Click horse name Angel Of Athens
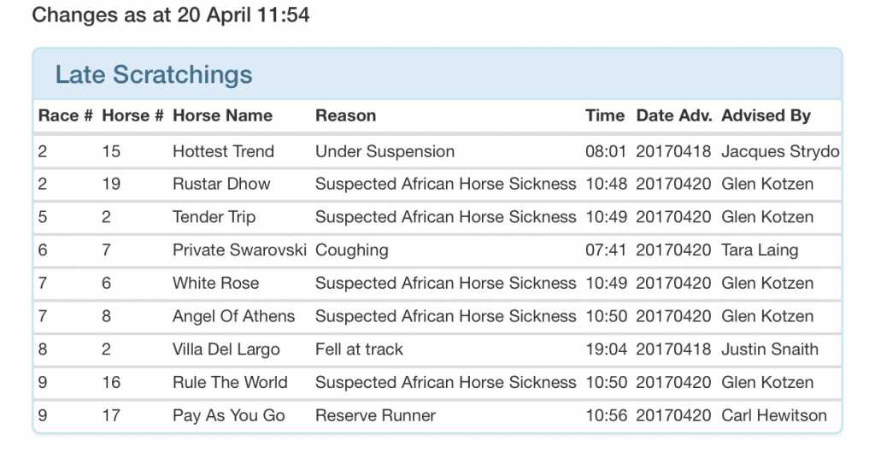 click(x=233, y=316)
